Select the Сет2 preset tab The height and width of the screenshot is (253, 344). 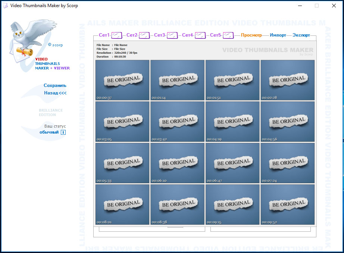pyautogui.click(x=132, y=35)
